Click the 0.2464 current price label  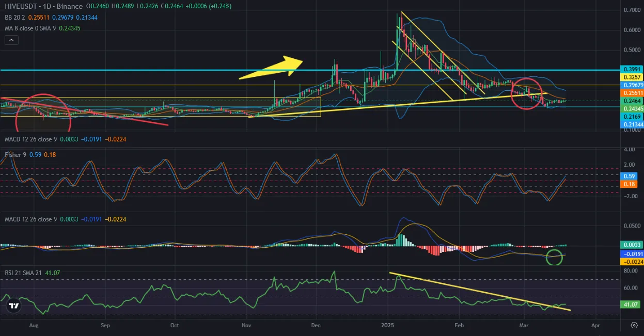[x=631, y=101]
